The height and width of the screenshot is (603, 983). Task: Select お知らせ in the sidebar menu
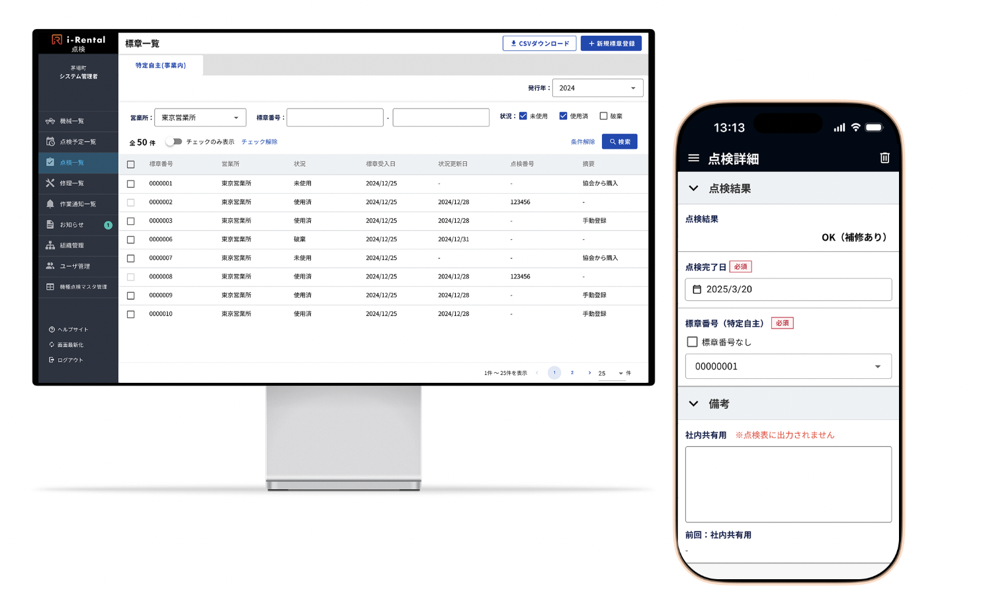71,225
